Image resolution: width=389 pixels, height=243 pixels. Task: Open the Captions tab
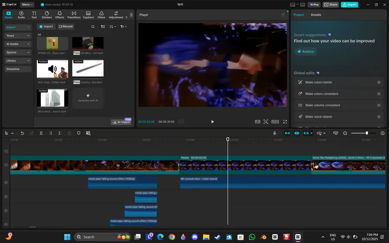point(88,15)
